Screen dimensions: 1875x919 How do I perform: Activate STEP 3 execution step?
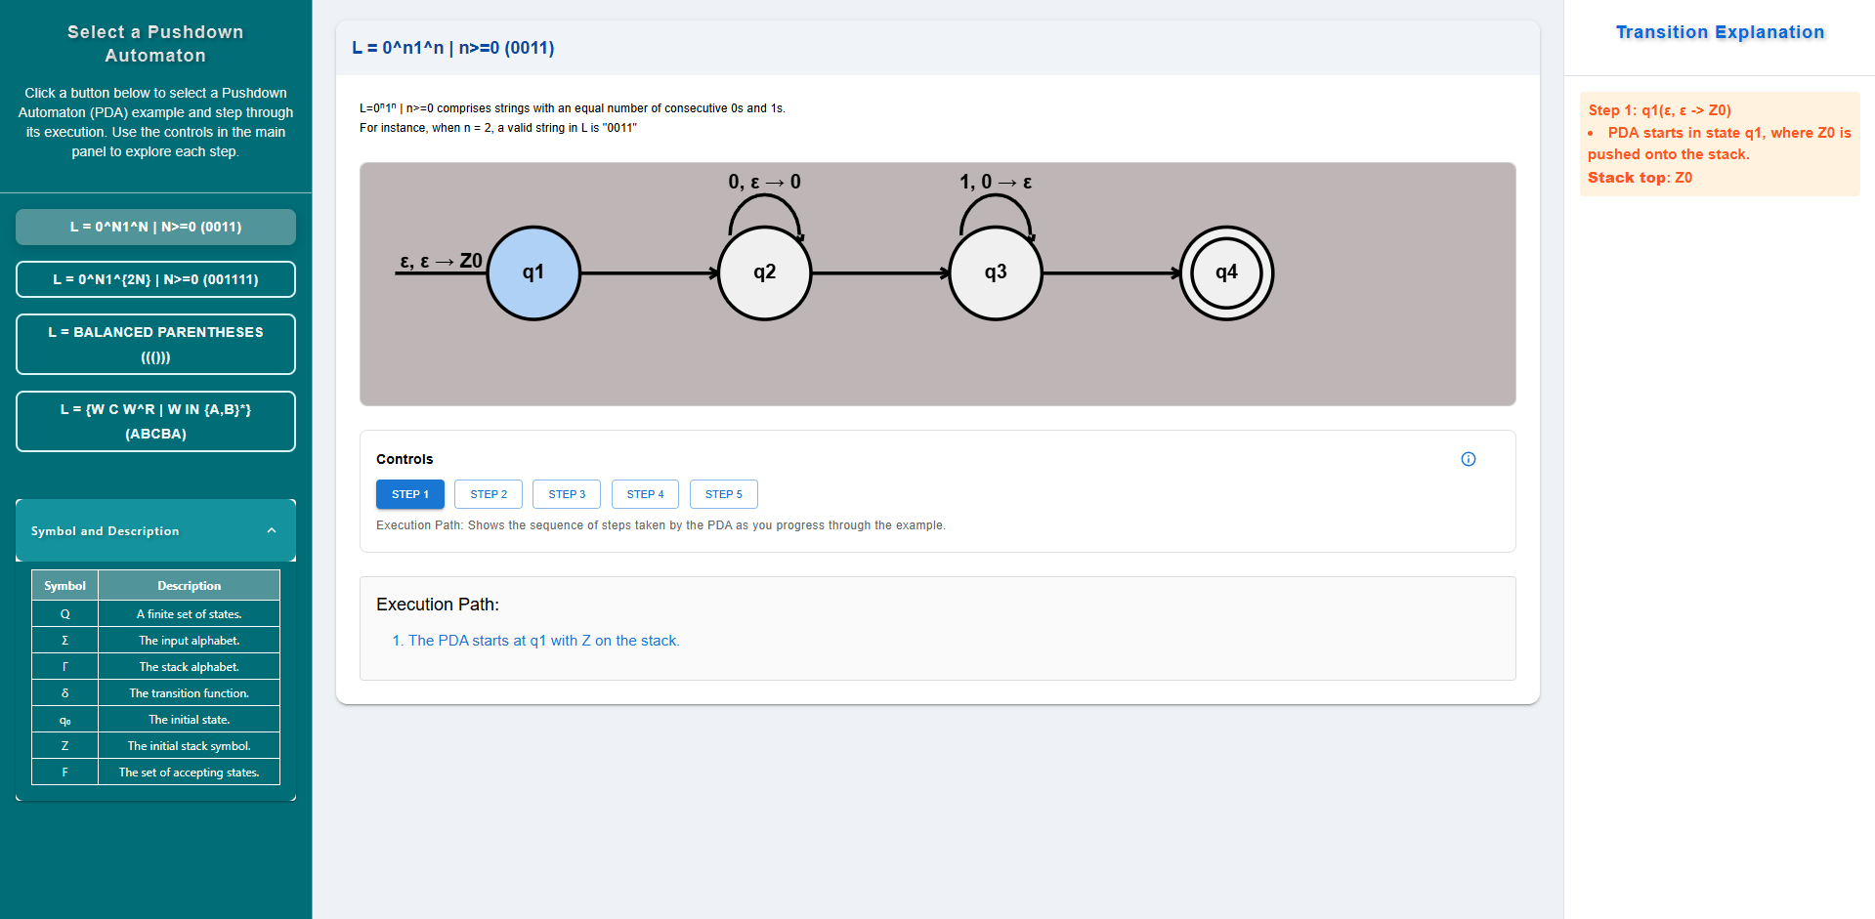click(x=566, y=494)
